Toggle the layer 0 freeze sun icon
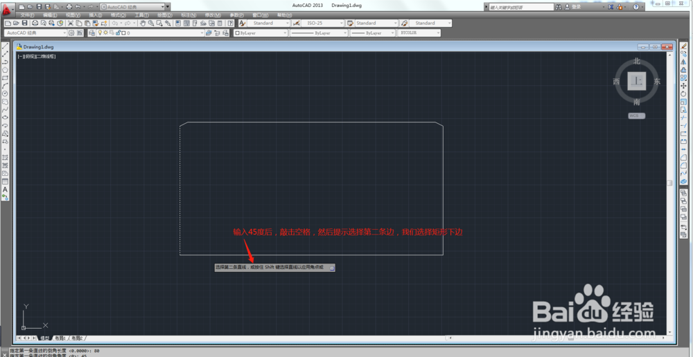693x357 pixels. [105, 33]
